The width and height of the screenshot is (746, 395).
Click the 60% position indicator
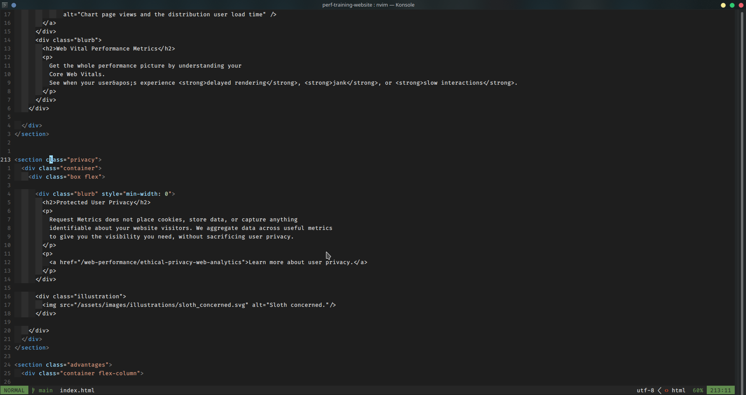(x=698, y=390)
